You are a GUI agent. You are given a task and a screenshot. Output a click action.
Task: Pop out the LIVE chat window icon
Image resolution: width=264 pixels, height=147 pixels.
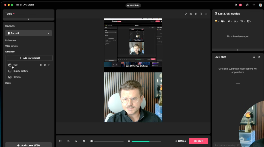[x=259, y=57]
